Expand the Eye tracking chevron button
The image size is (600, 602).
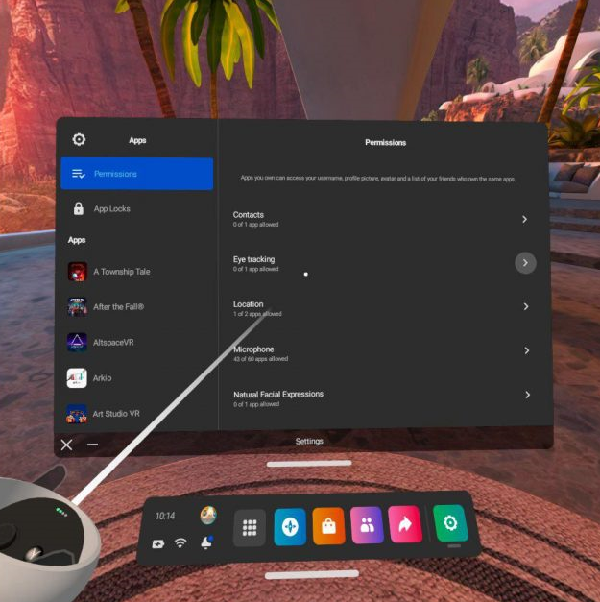525,262
